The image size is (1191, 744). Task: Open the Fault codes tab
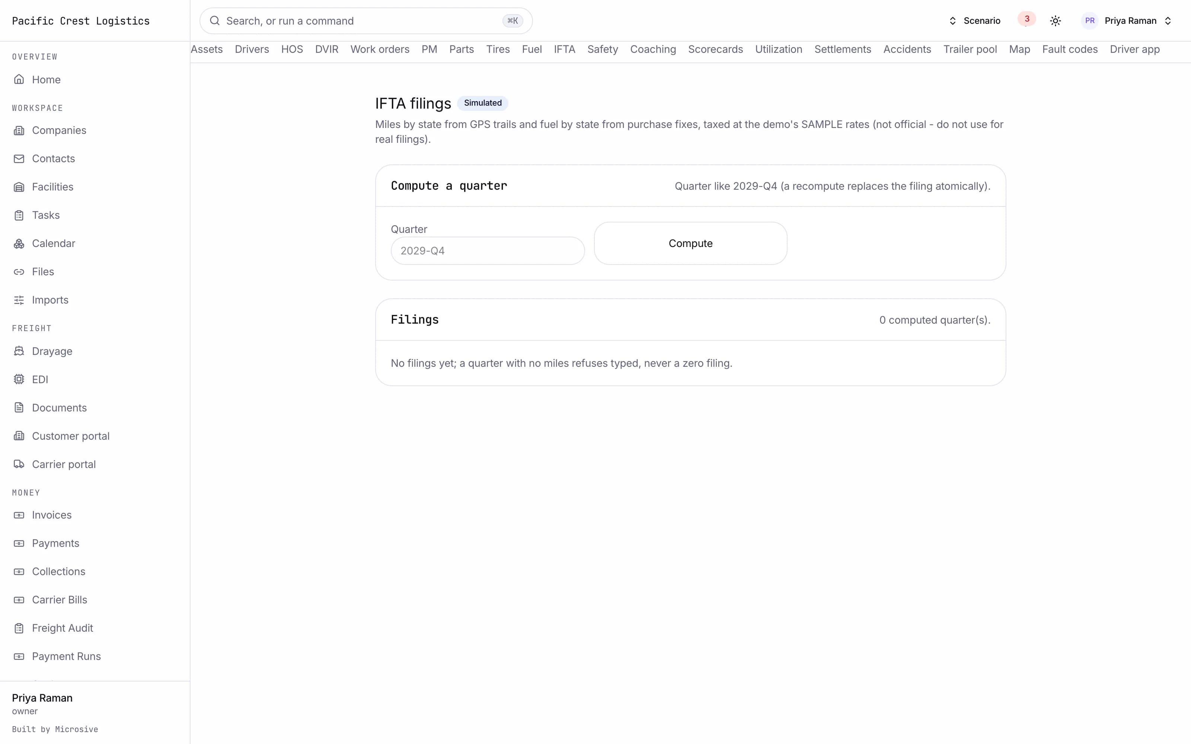tap(1069, 49)
